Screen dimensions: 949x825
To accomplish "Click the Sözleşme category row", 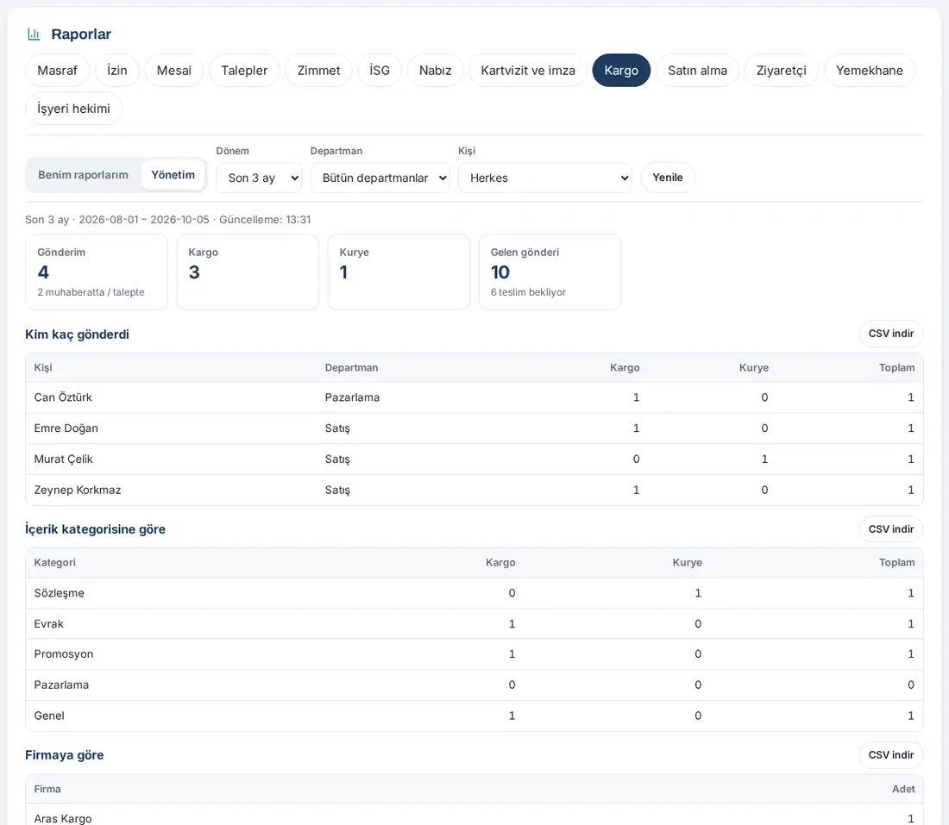I will pyautogui.click(x=474, y=593).
